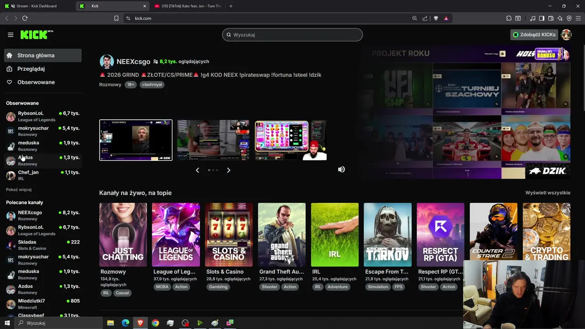Go to next featured stream arrow

click(x=229, y=170)
